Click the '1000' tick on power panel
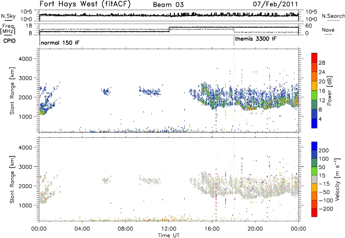Viewport: 345px width, 238px height. (x=25, y=116)
